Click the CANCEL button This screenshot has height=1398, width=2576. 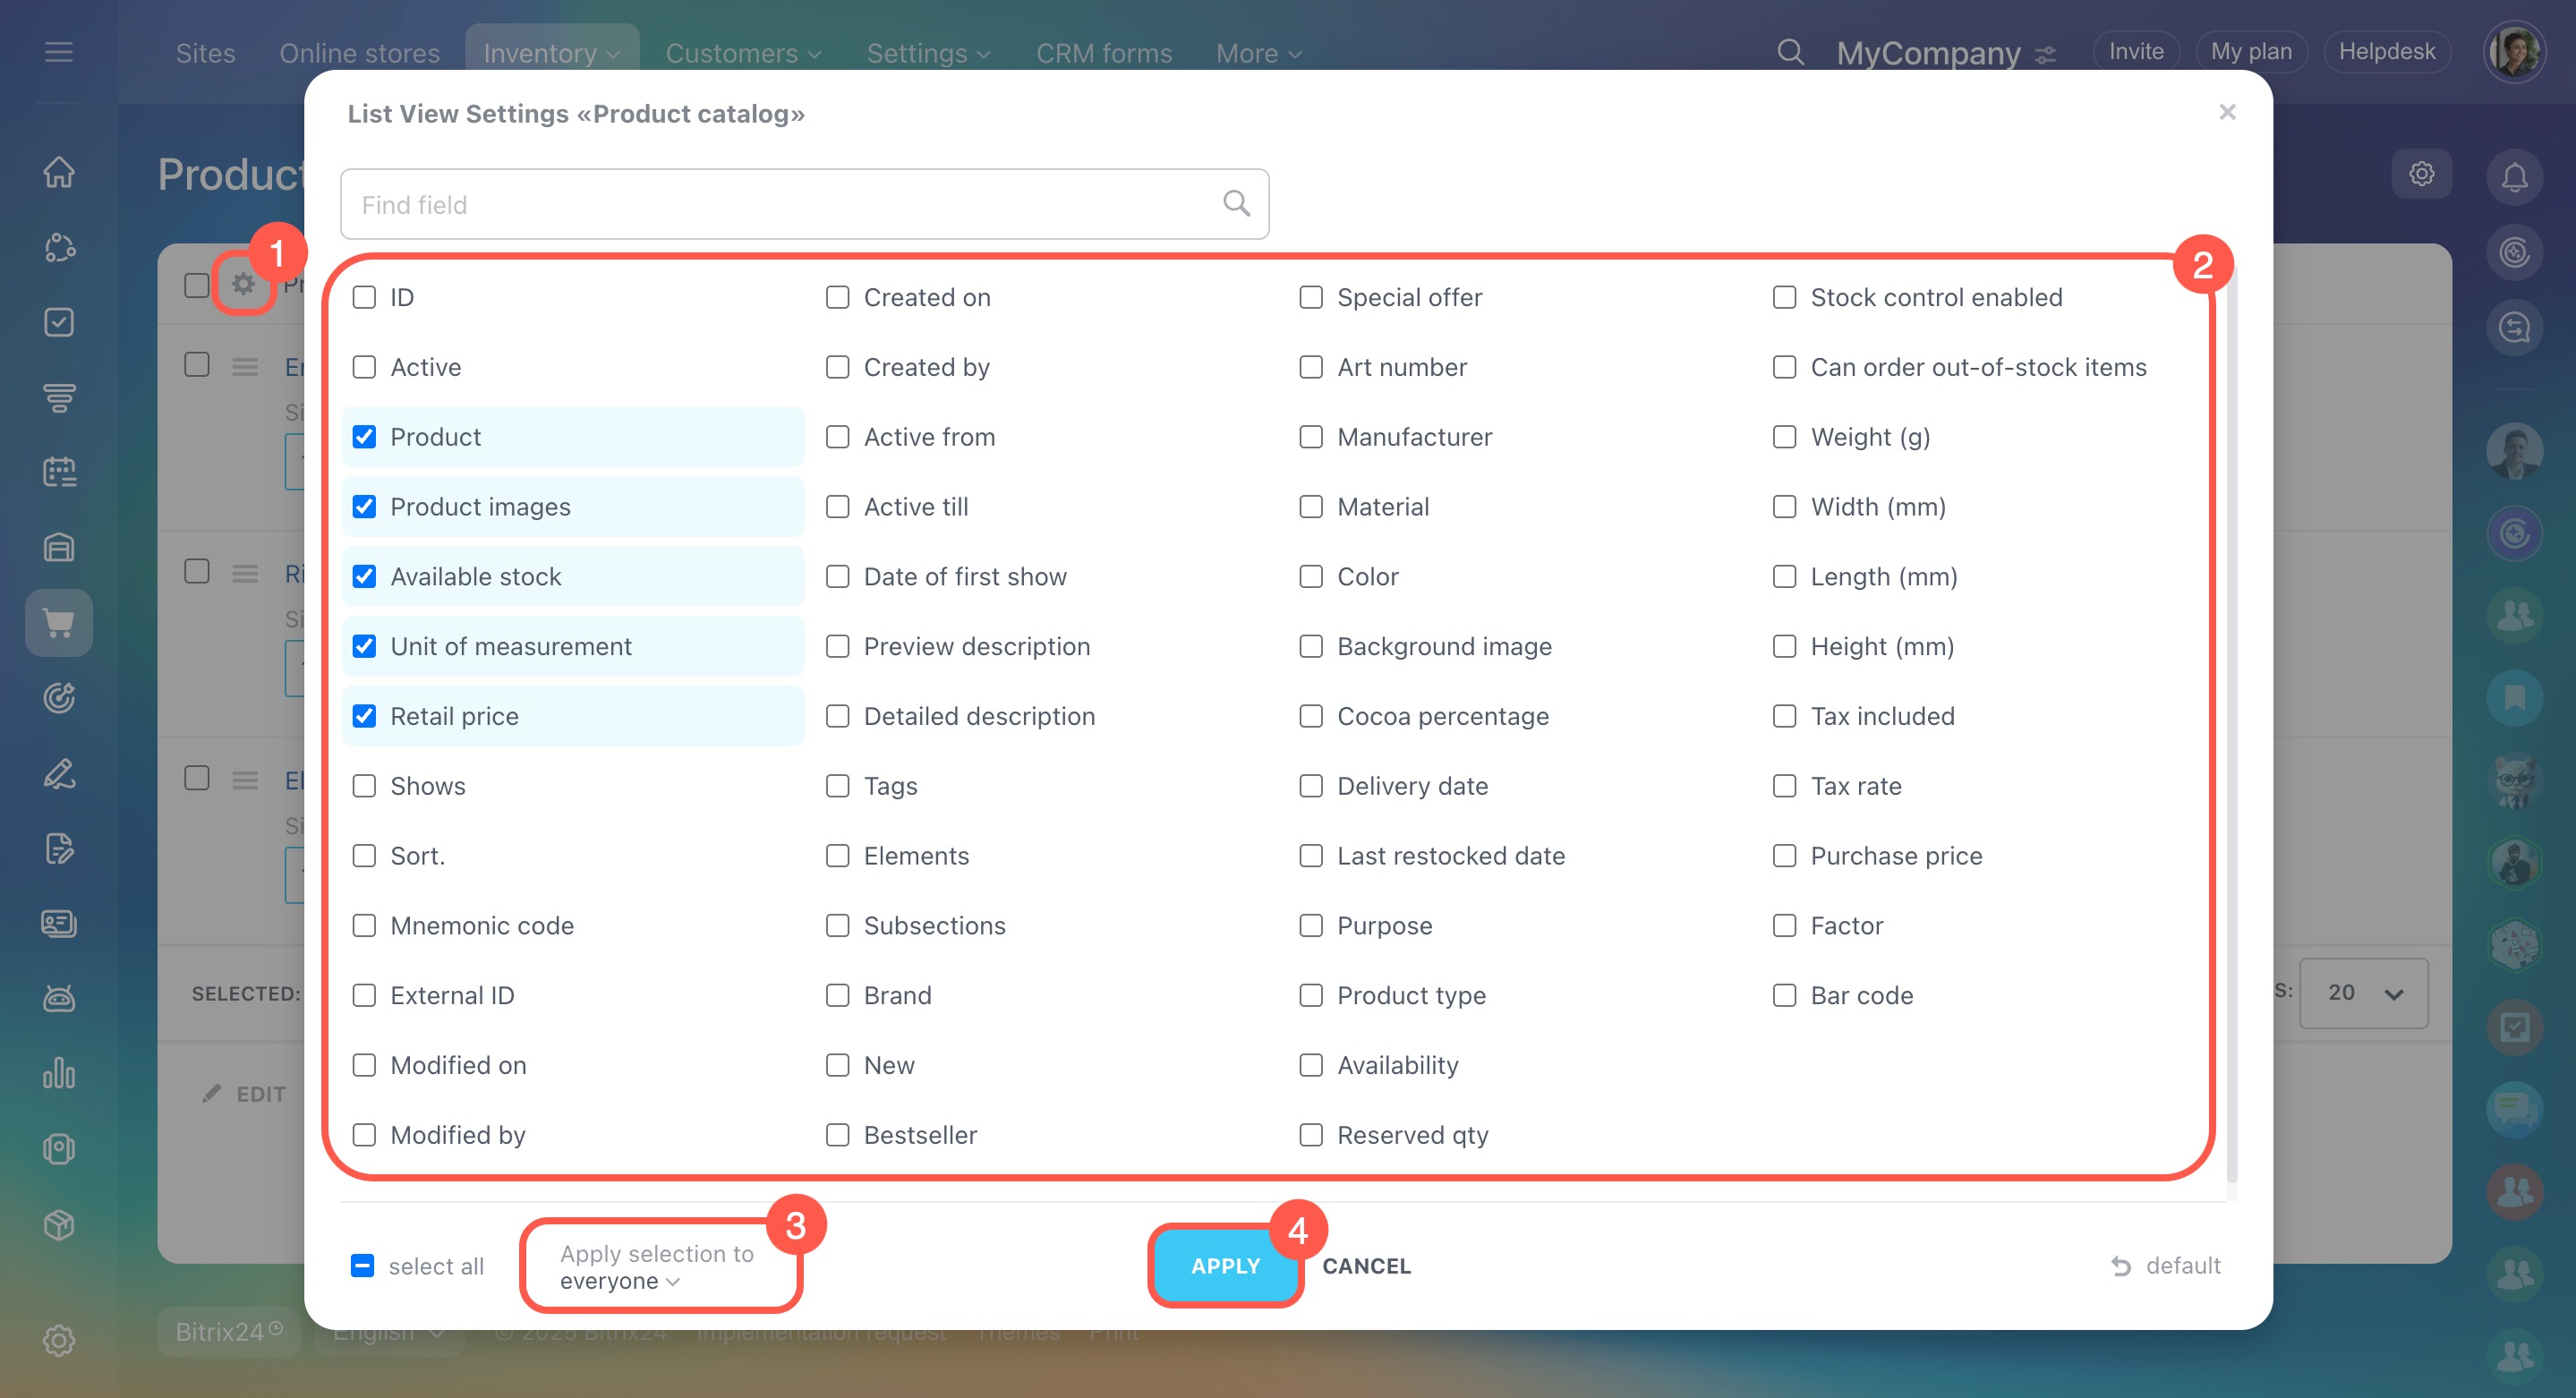(1366, 1266)
